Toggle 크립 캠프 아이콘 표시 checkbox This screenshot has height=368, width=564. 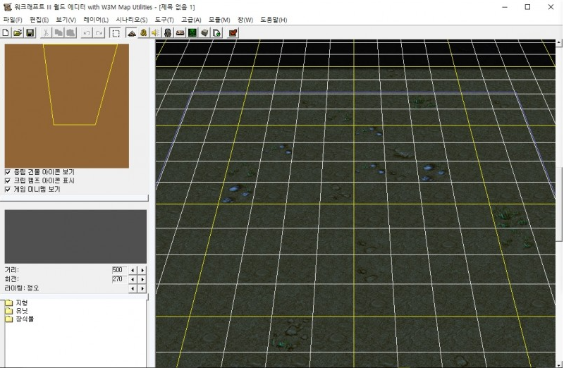tap(8, 180)
